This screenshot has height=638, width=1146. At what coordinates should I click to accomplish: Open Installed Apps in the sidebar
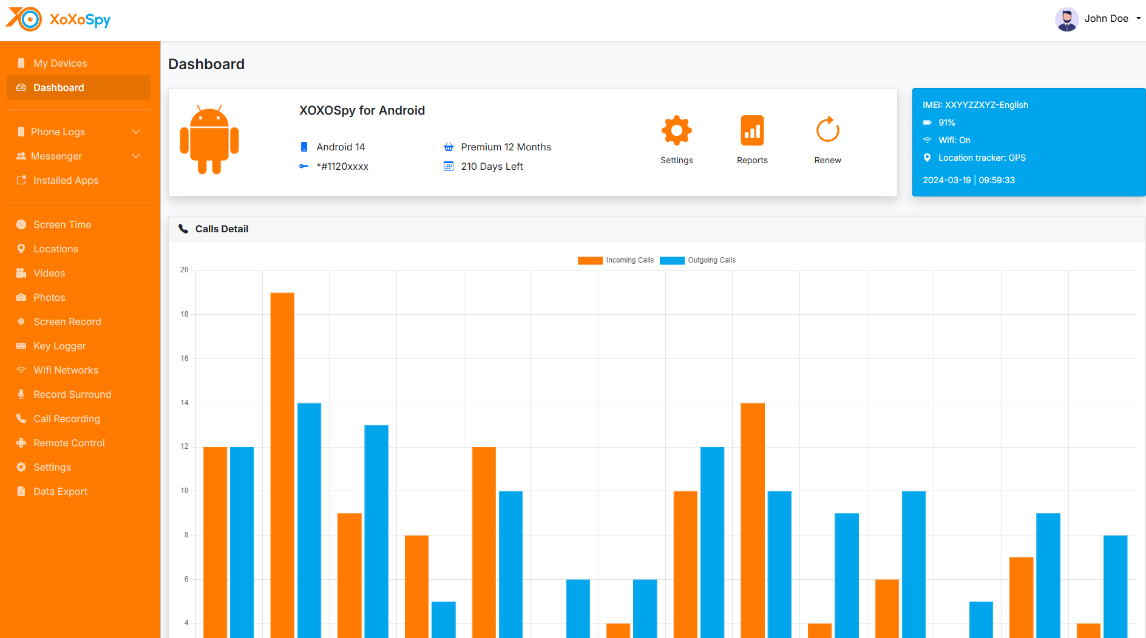pos(78,180)
